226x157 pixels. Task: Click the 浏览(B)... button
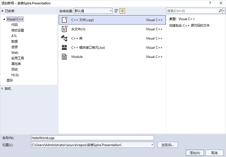coord(167,145)
